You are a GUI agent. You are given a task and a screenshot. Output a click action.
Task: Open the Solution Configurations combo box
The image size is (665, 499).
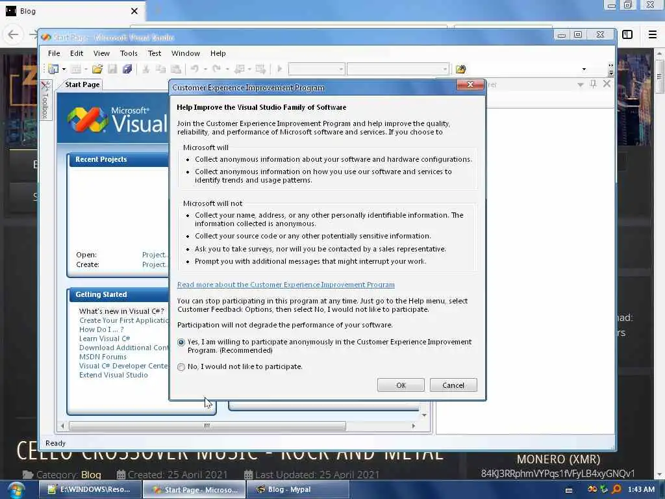[x=316, y=69]
